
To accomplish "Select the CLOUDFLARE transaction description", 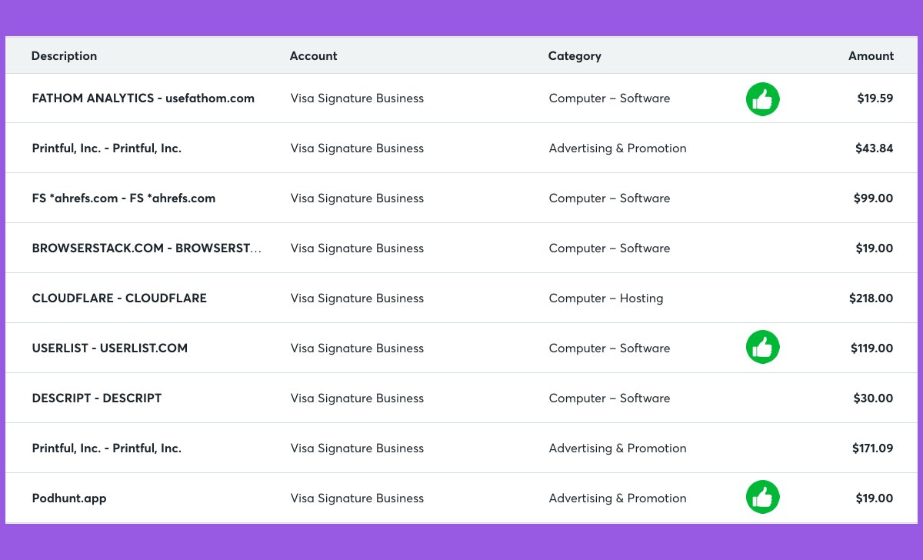I will coord(119,298).
